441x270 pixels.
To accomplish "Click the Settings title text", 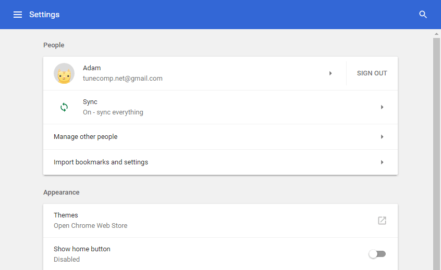I will coord(44,15).
